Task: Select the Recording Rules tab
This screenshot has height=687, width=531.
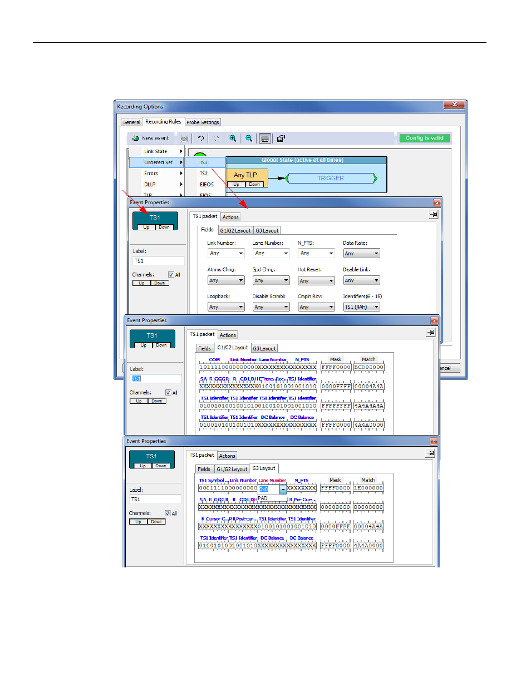Action: click(163, 122)
